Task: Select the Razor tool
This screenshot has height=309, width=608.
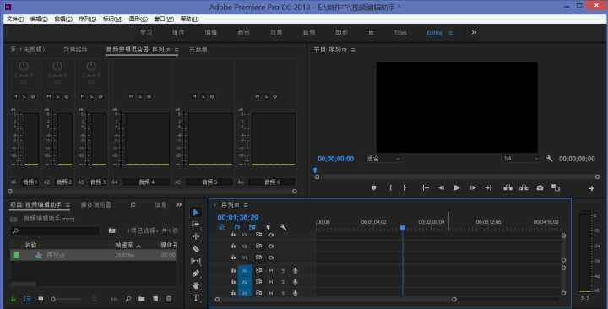Action: pyautogui.click(x=196, y=248)
